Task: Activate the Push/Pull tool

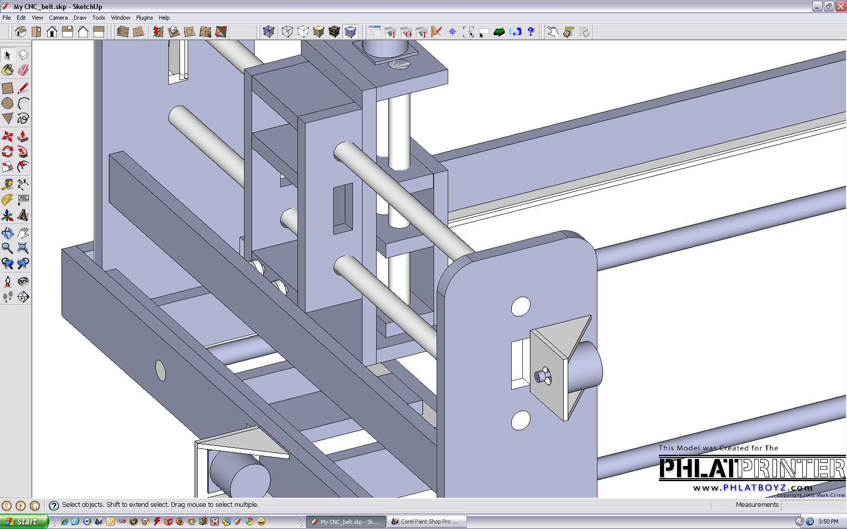Action: point(23,136)
